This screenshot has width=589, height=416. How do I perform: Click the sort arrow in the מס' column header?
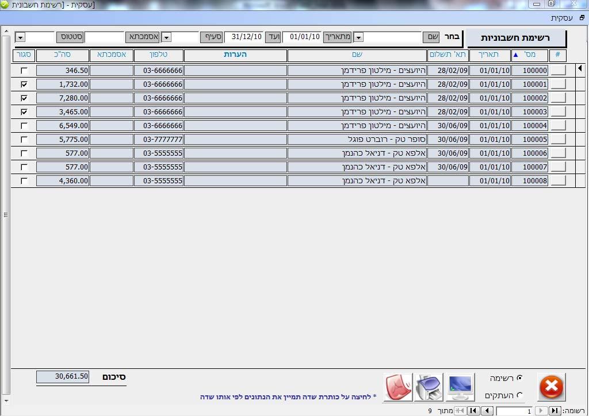click(516, 55)
